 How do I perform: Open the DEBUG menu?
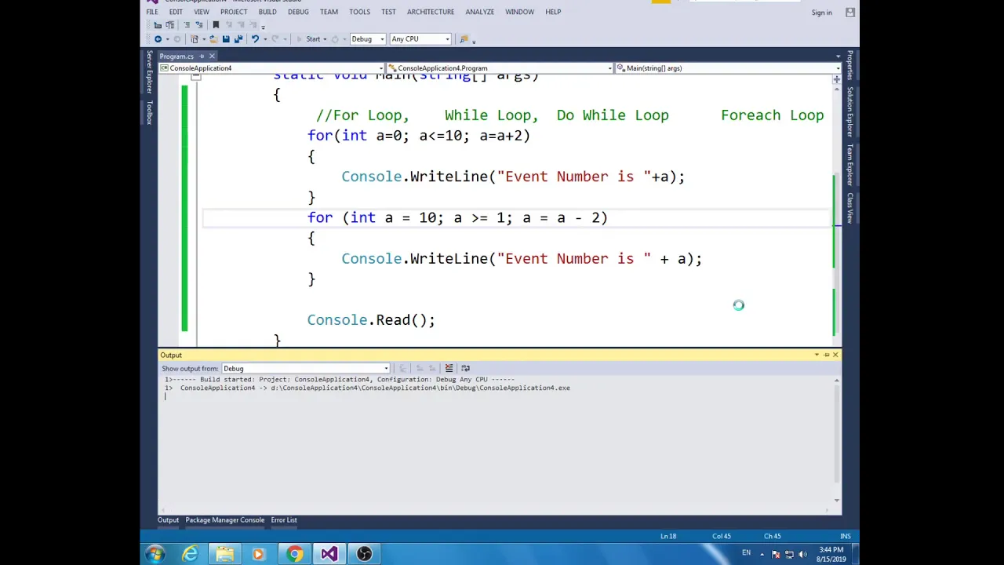coord(298,12)
